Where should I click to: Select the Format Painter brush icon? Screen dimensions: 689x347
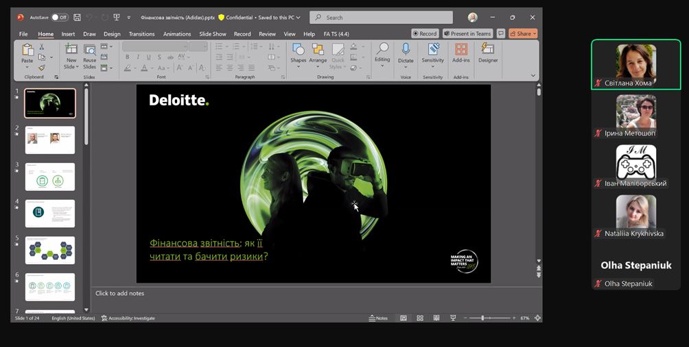42,68
